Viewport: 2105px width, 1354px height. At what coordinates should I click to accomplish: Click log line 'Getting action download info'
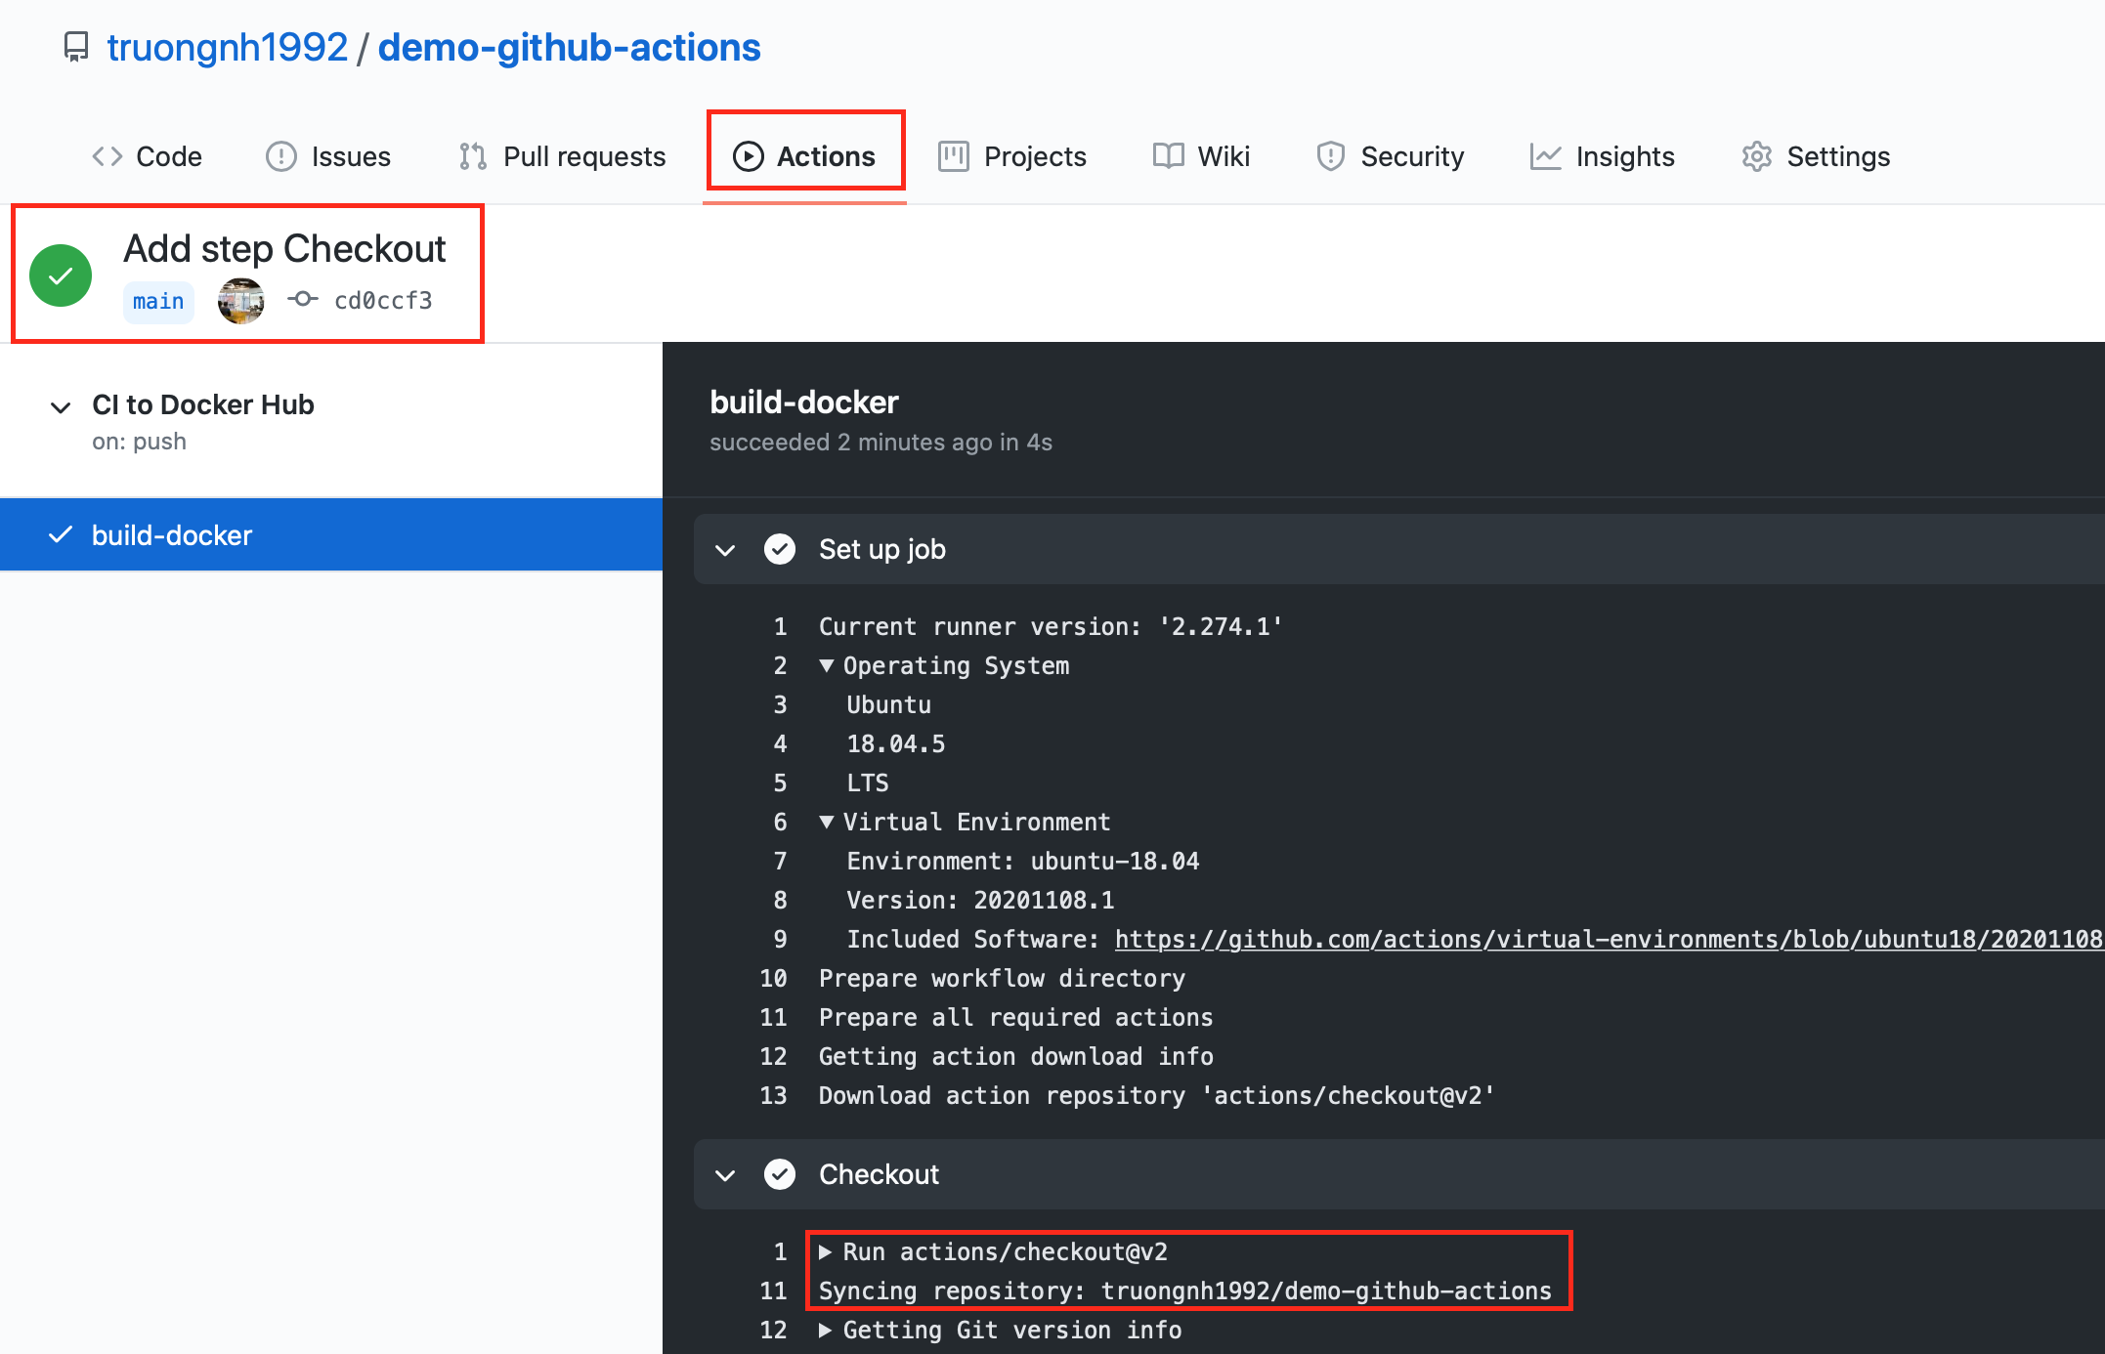pos(1016,1056)
